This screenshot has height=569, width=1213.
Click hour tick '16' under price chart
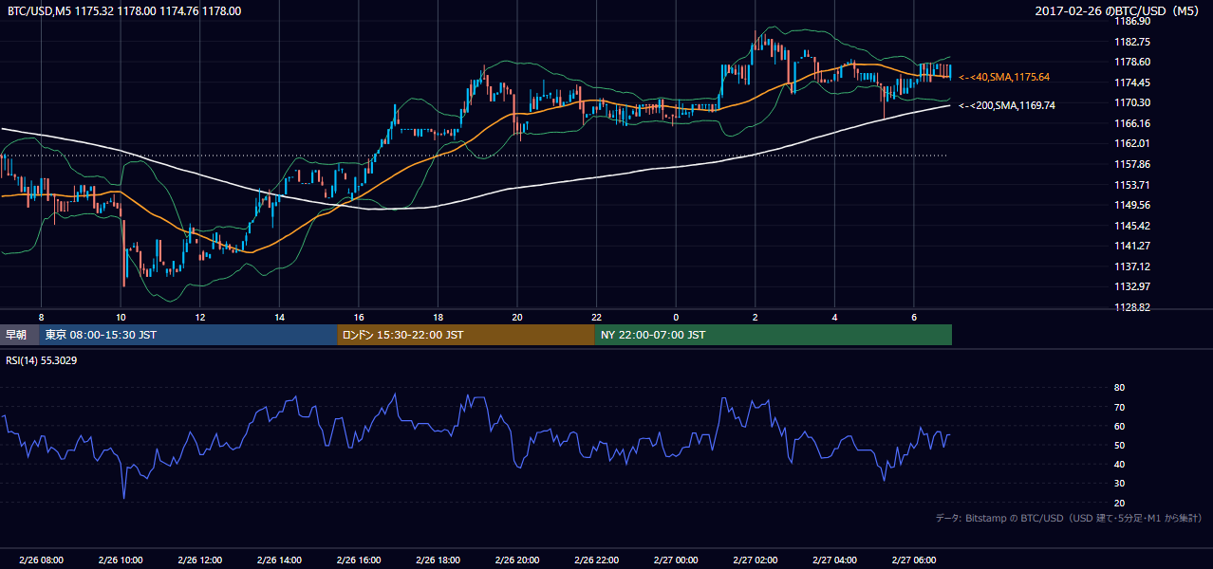359,317
